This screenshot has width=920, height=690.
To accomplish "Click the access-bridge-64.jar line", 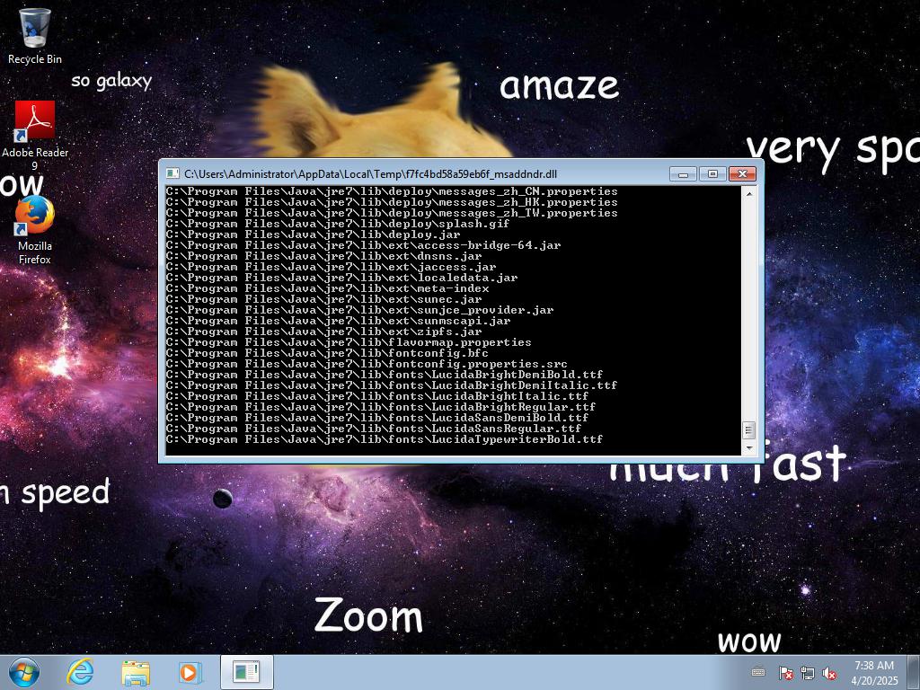I will click(364, 245).
